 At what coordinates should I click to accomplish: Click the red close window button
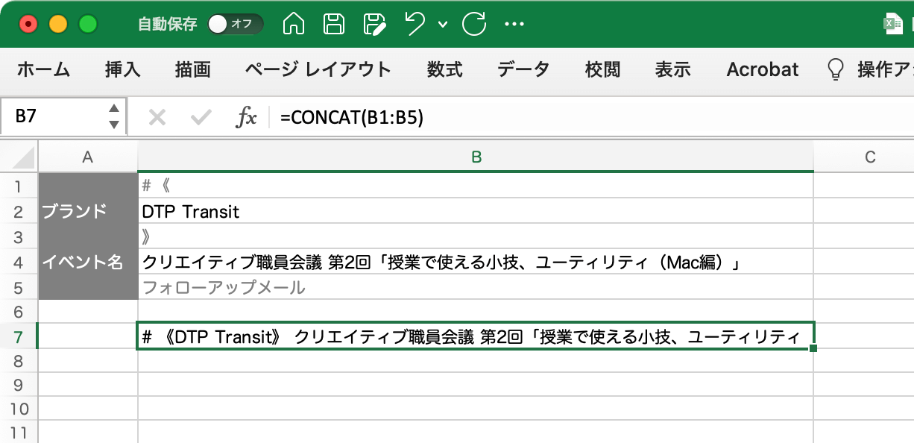click(x=28, y=24)
